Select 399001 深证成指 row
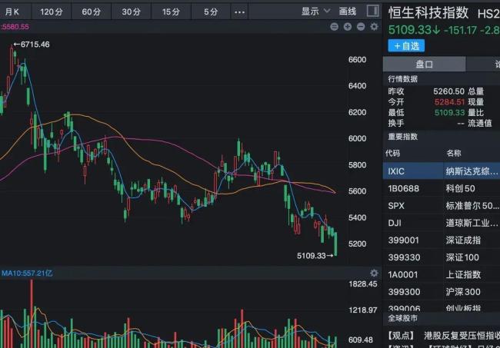 pyautogui.click(x=442, y=240)
